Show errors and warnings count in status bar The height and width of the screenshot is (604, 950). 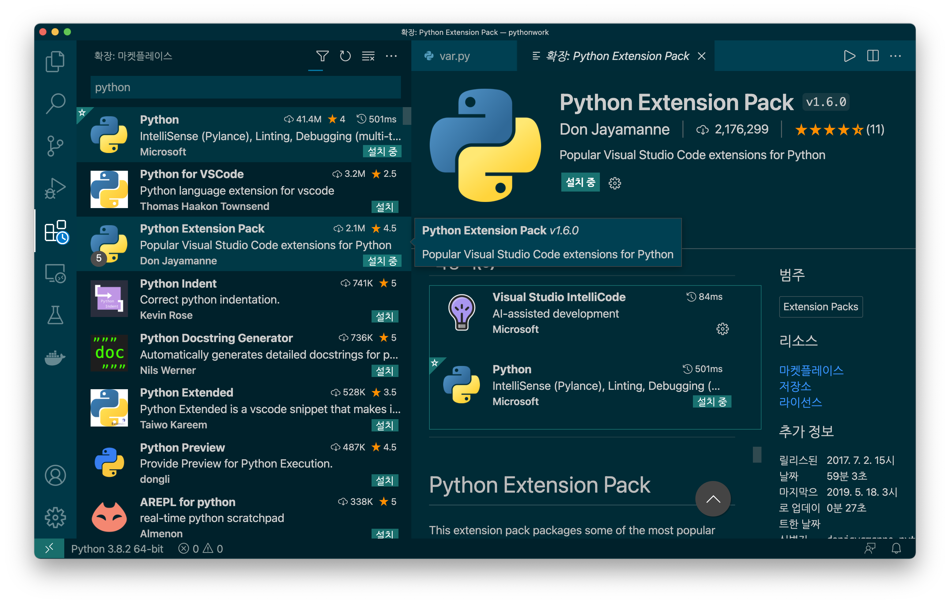200,548
